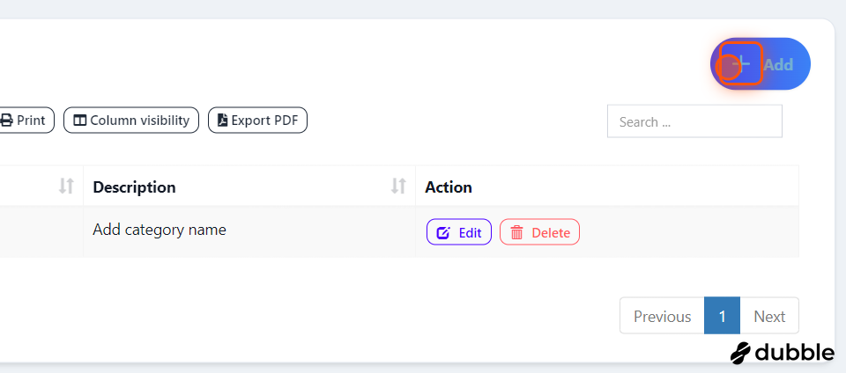Click the pencil icon inside the Edit button

click(x=443, y=232)
